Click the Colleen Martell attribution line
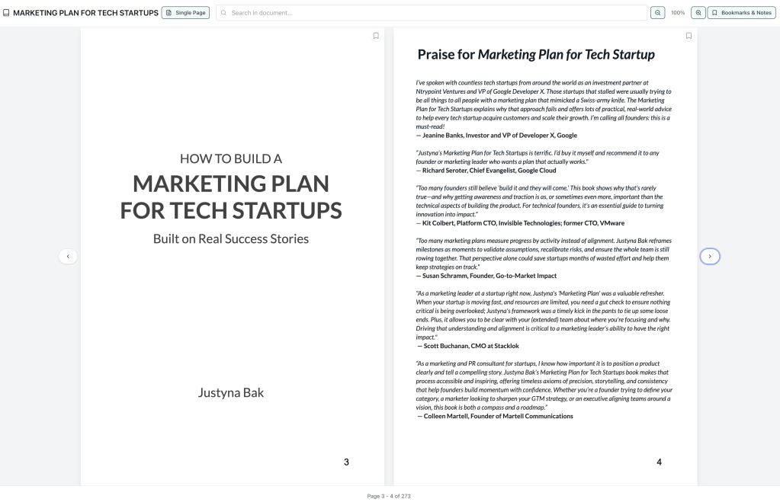The image size is (780, 502). [494, 416]
